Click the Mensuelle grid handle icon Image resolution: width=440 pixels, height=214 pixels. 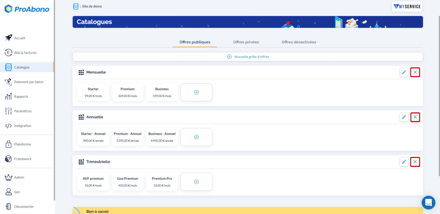pyautogui.click(x=81, y=72)
